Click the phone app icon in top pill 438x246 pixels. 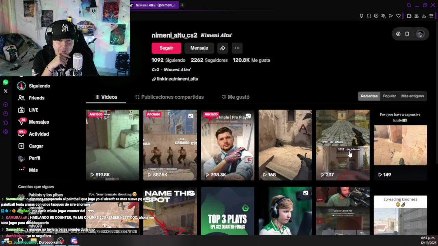coord(407,34)
